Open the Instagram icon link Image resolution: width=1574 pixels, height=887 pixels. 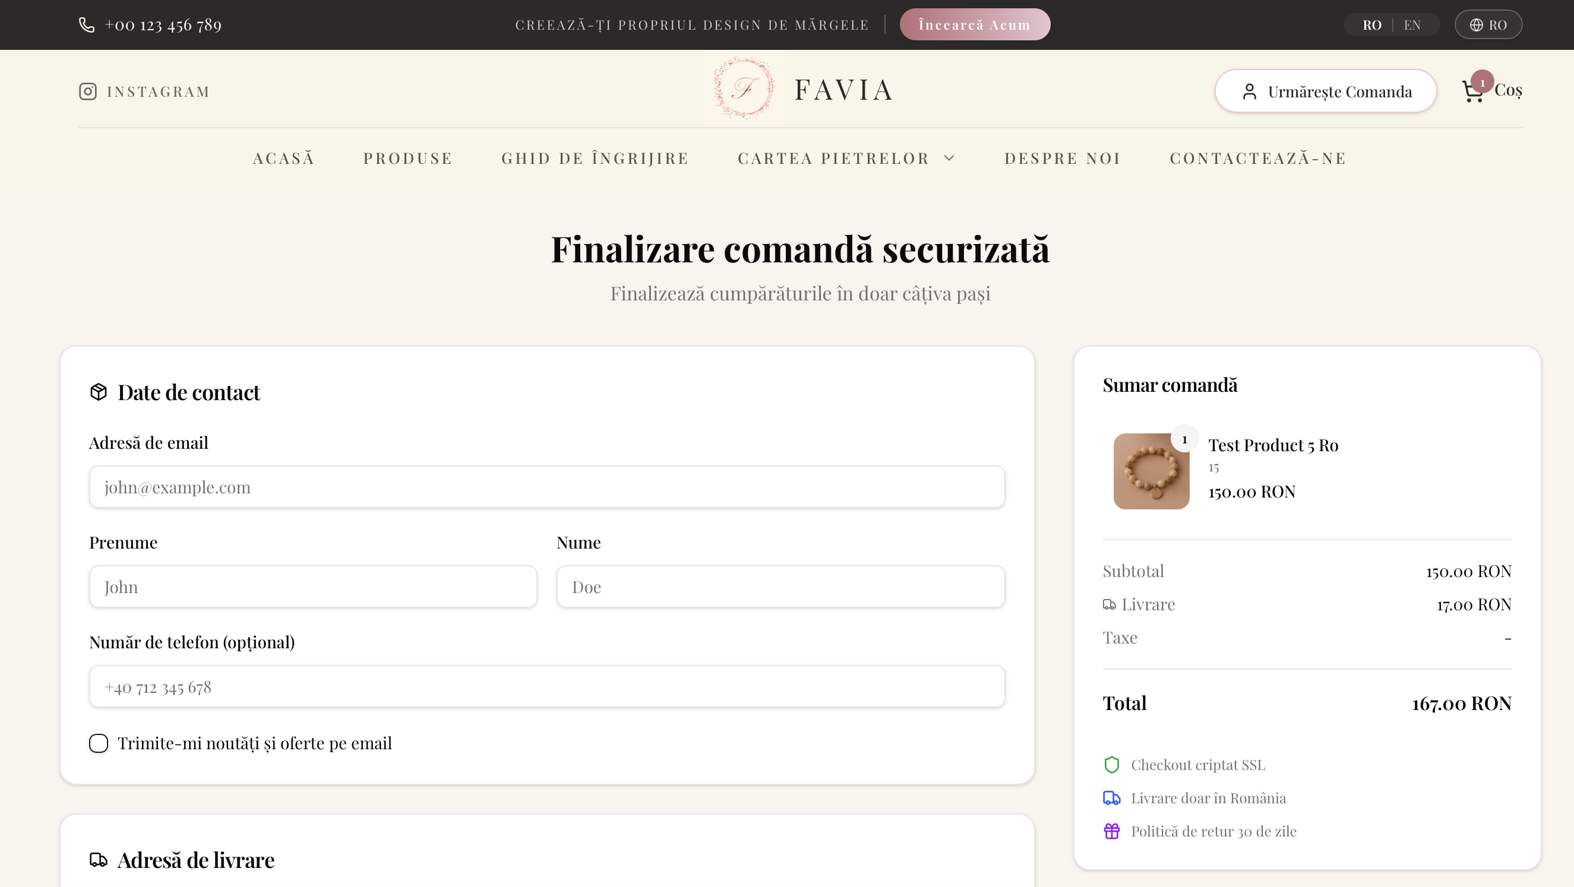[87, 90]
